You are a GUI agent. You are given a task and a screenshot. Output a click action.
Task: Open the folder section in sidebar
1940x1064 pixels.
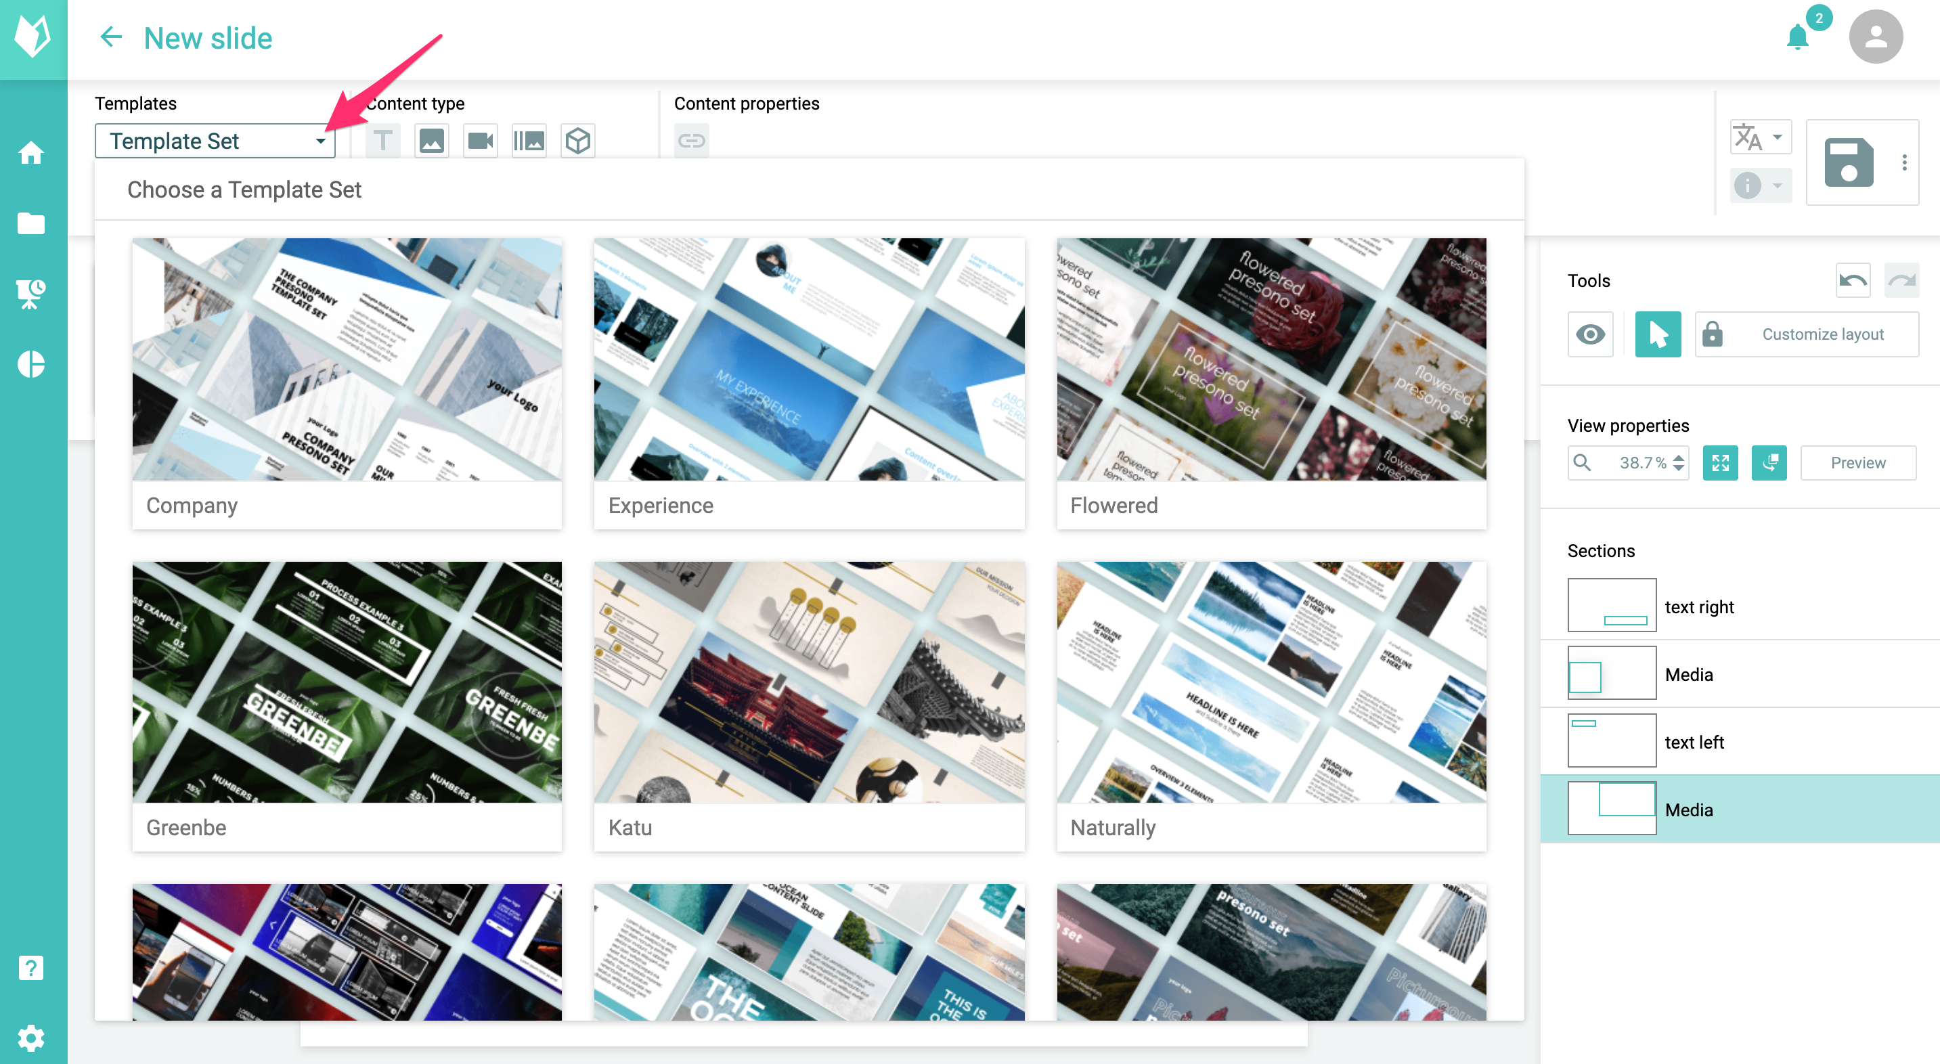(32, 223)
